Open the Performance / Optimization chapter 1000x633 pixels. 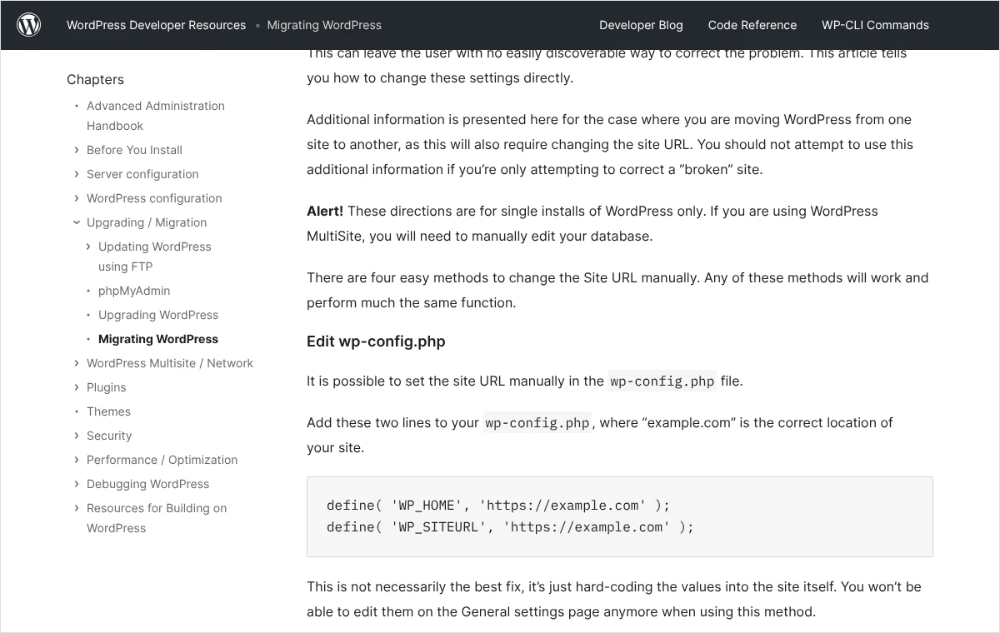pos(162,460)
